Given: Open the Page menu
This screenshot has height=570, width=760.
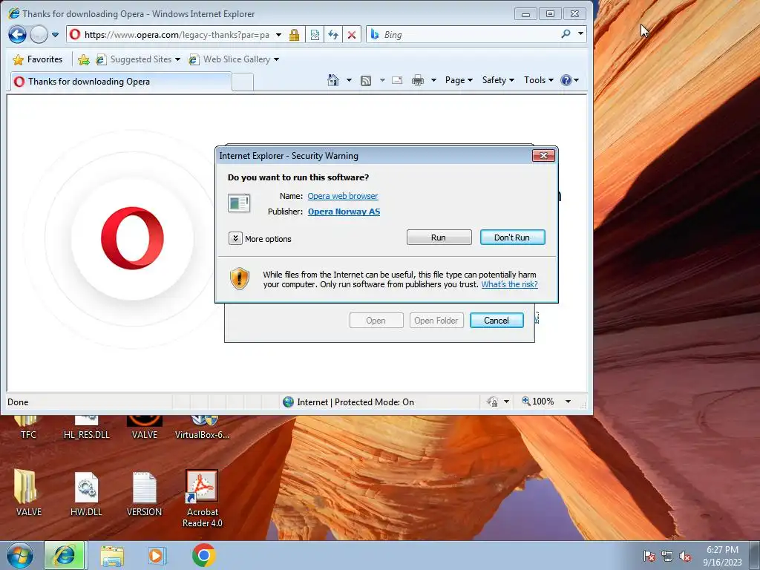Looking at the screenshot, I should point(459,80).
